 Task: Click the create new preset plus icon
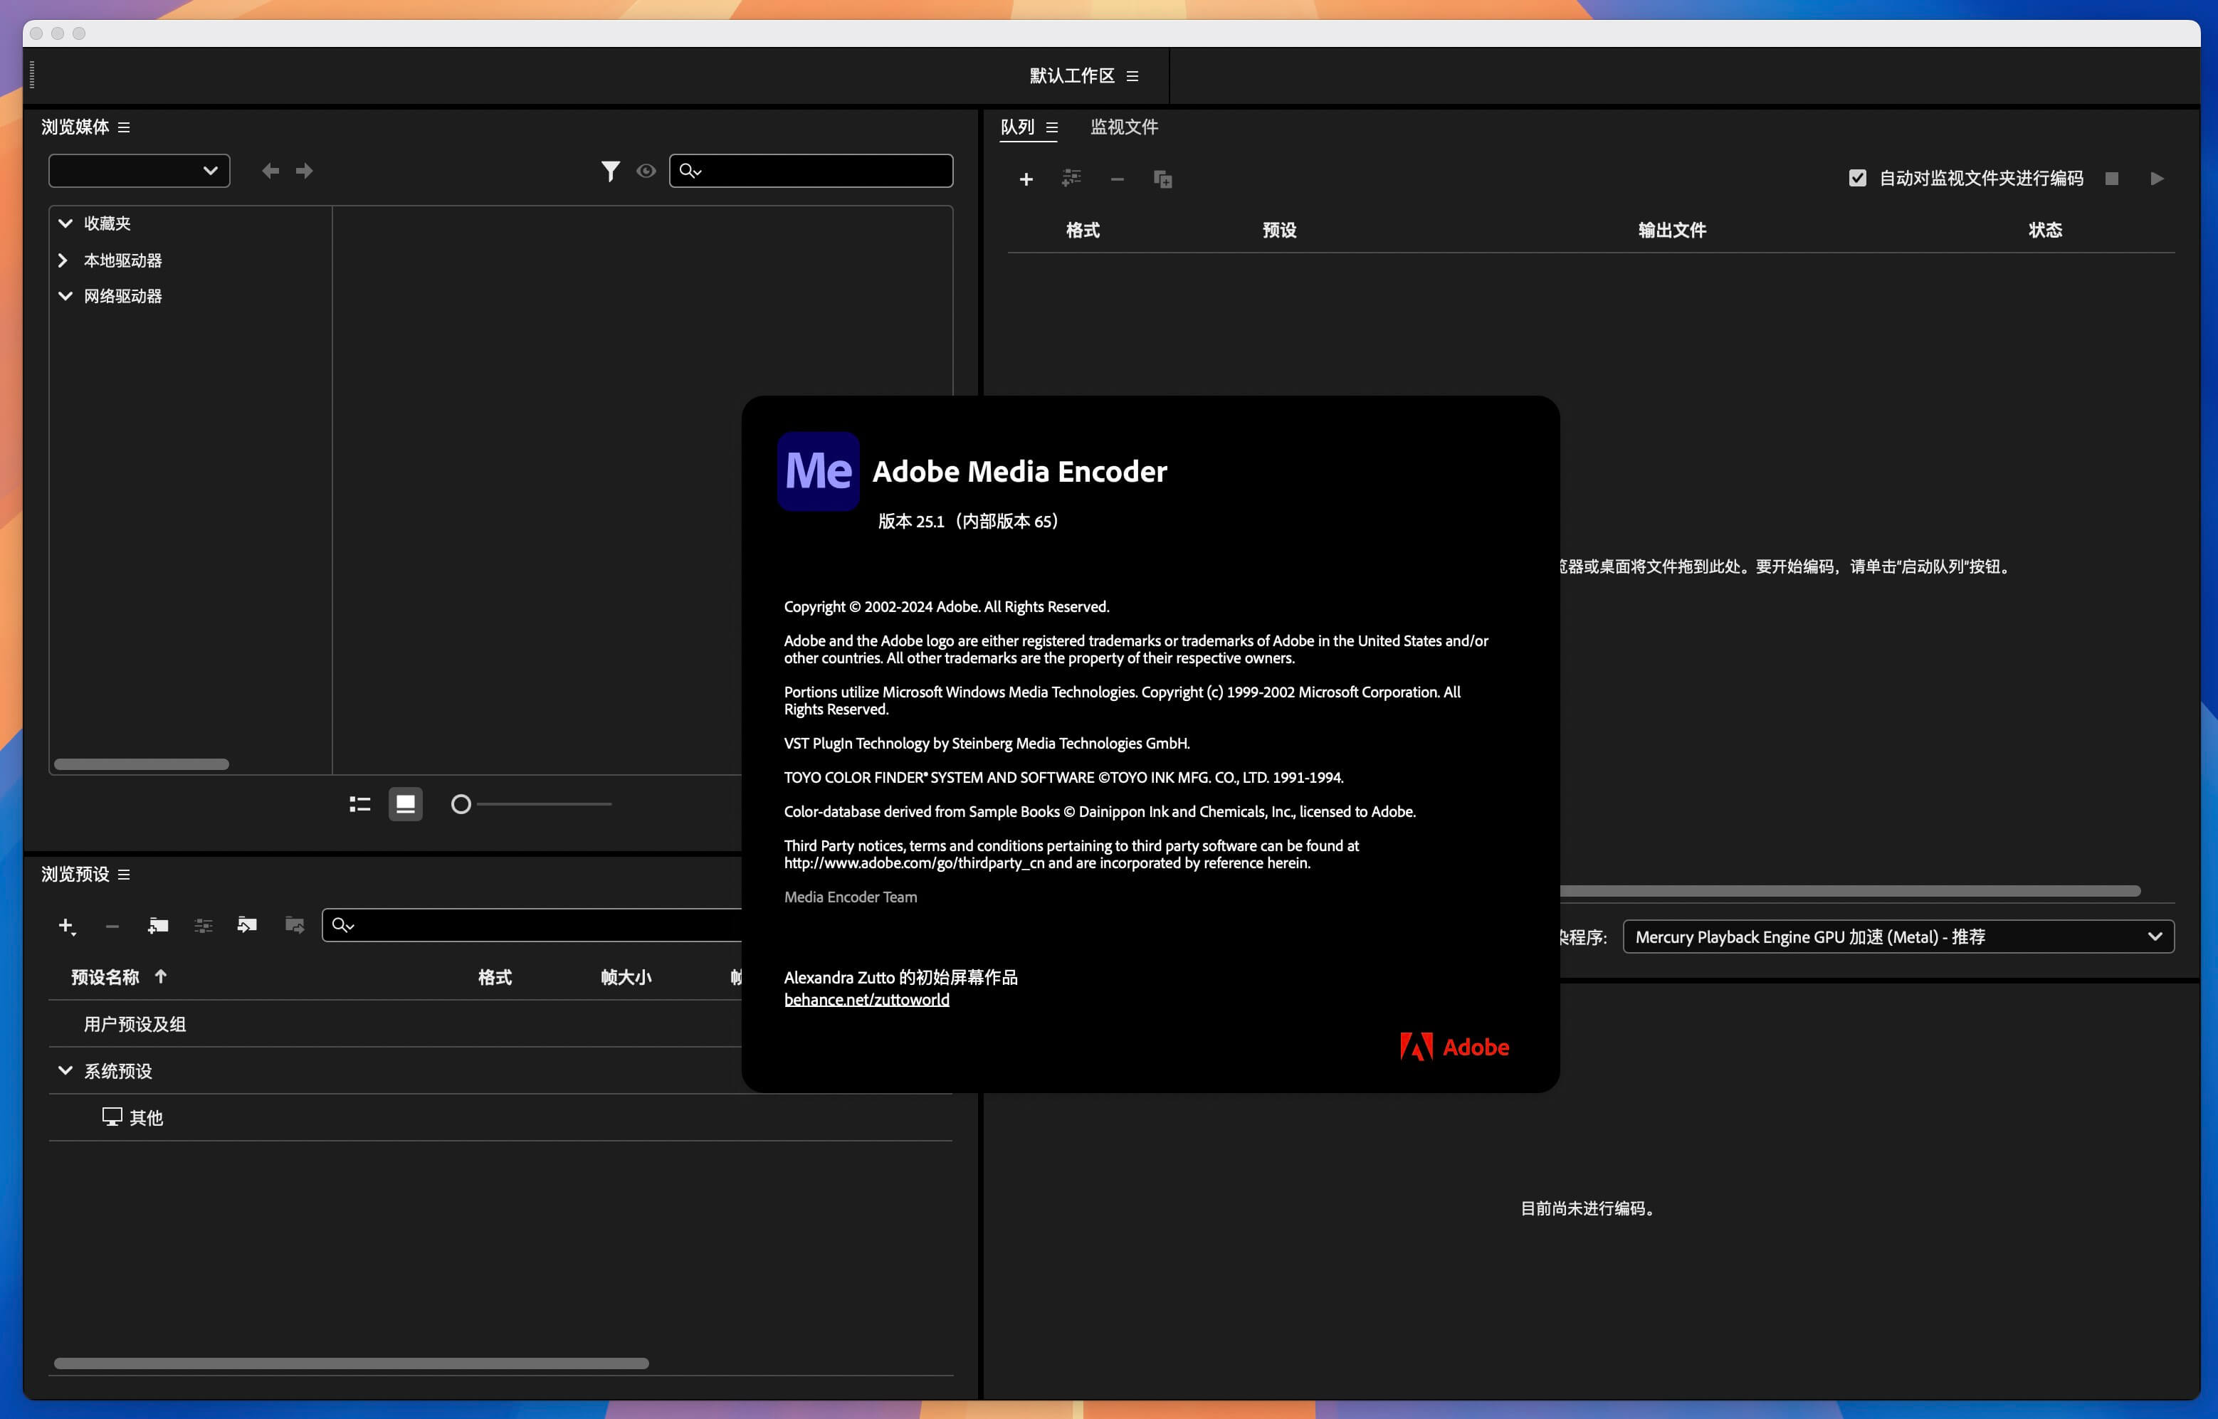click(66, 925)
